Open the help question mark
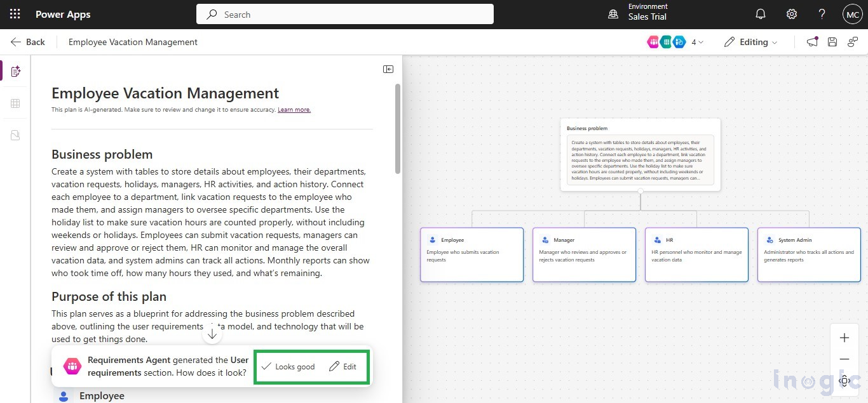 pos(822,14)
